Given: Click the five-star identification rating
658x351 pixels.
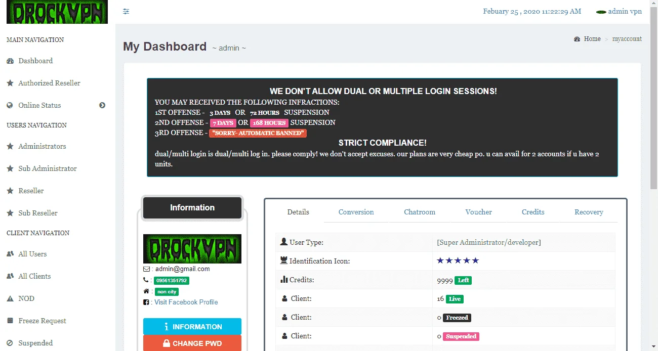Looking at the screenshot, I should (x=458, y=260).
